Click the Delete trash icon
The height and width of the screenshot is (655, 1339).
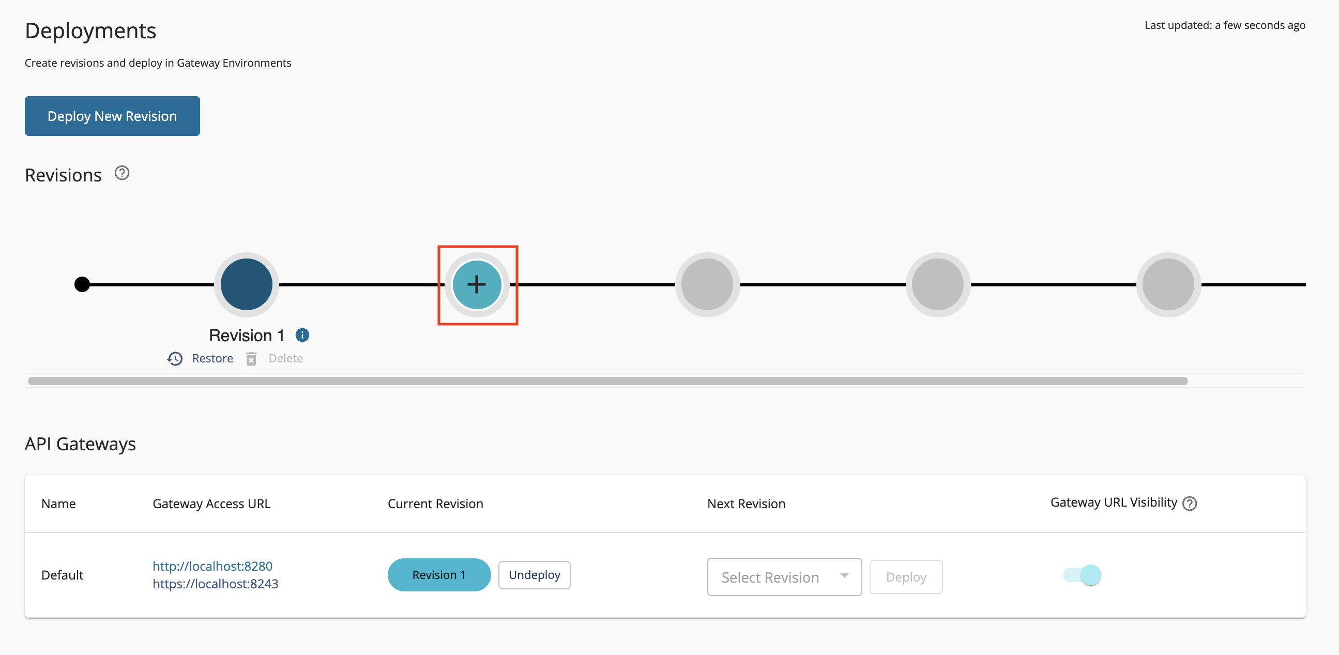251,359
